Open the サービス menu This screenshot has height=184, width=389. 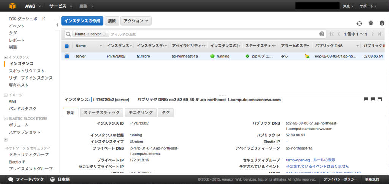[60, 6]
